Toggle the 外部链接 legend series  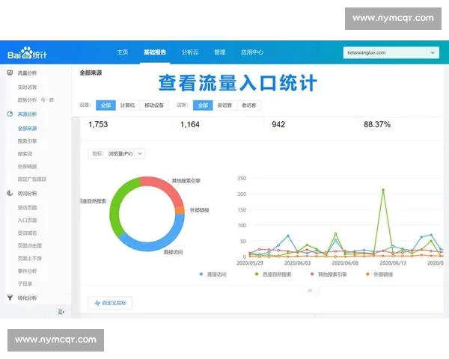pos(379,274)
